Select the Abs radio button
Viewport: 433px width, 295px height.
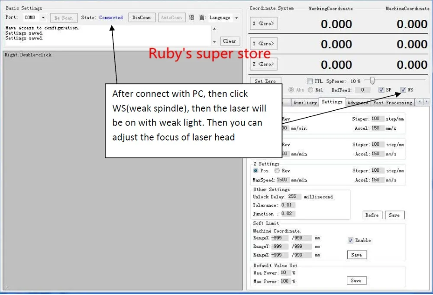coord(291,90)
